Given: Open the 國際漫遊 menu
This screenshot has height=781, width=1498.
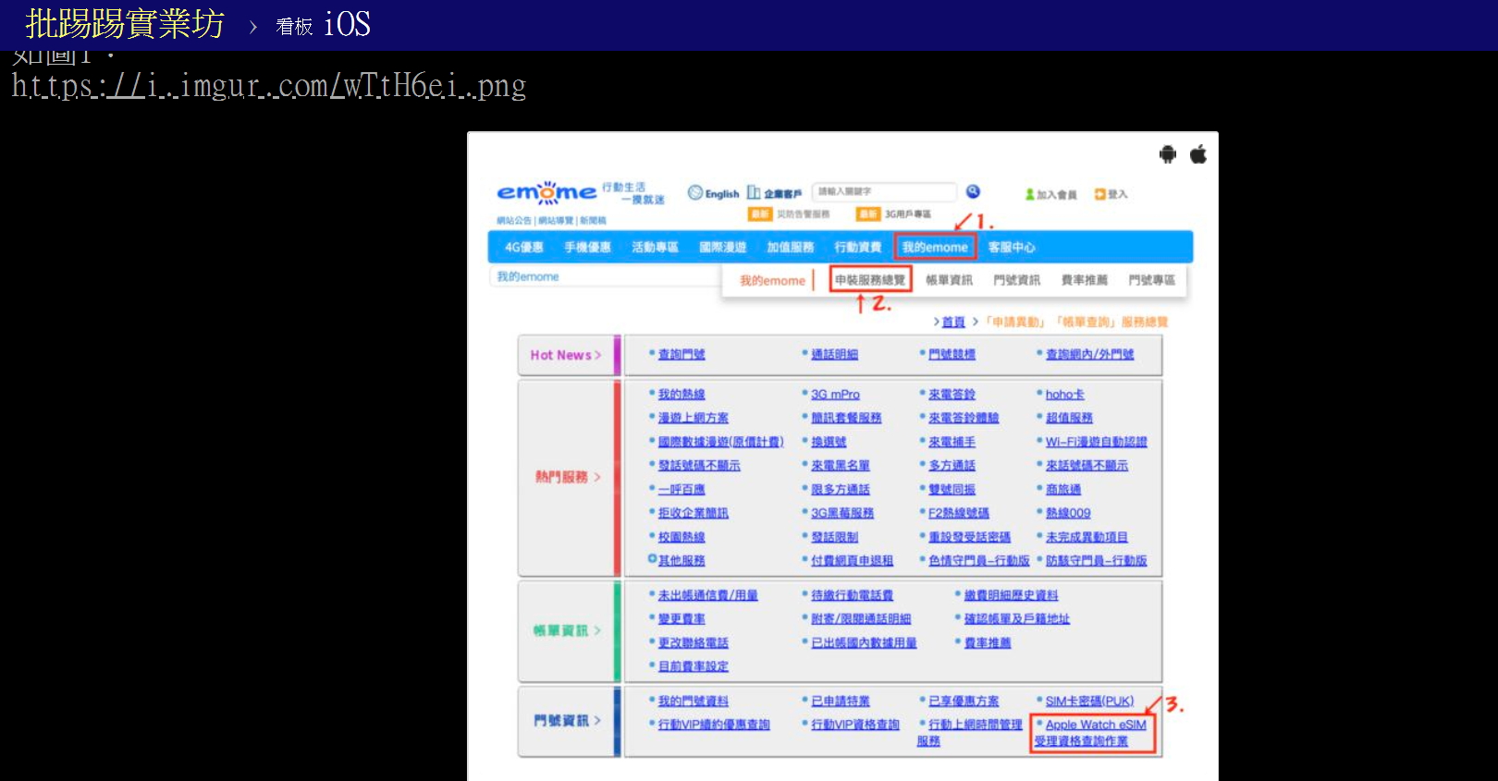Looking at the screenshot, I should point(723,248).
